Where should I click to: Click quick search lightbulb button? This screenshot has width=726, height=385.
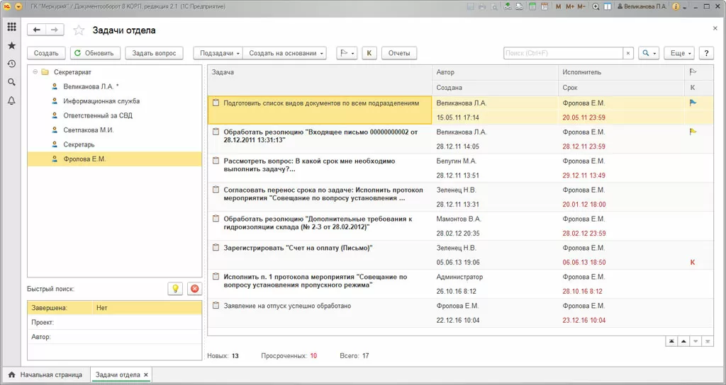[x=175, y=289]
